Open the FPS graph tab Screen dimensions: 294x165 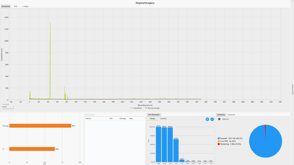(16, 6)
